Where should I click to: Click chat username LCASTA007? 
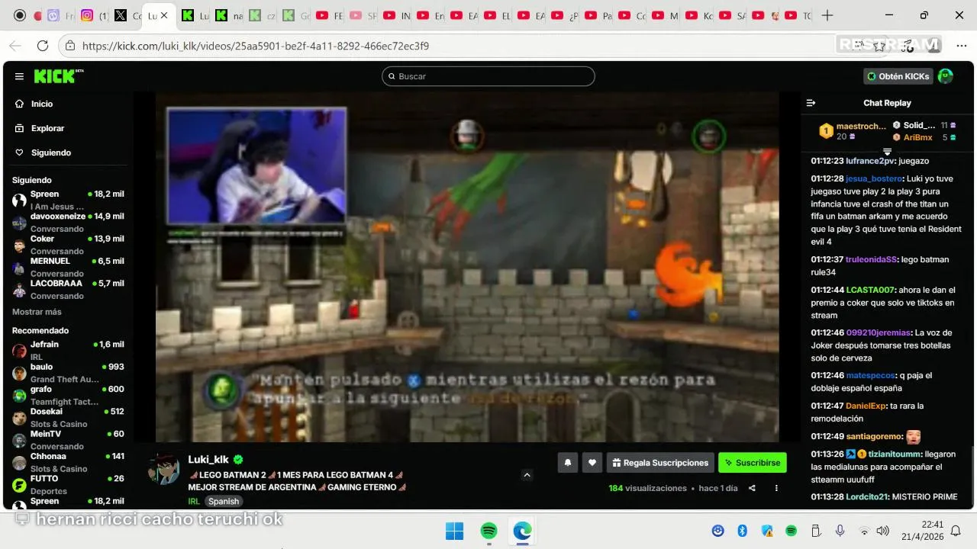point(870,290)
